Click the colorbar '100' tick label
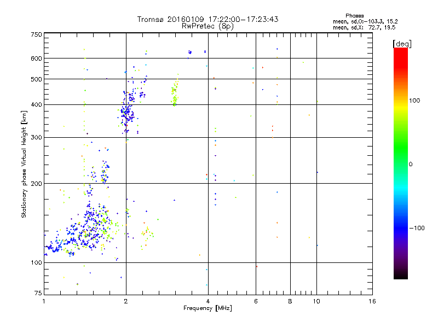The width and height of the screenshot is (438, 328). click(x=414, y=101)
